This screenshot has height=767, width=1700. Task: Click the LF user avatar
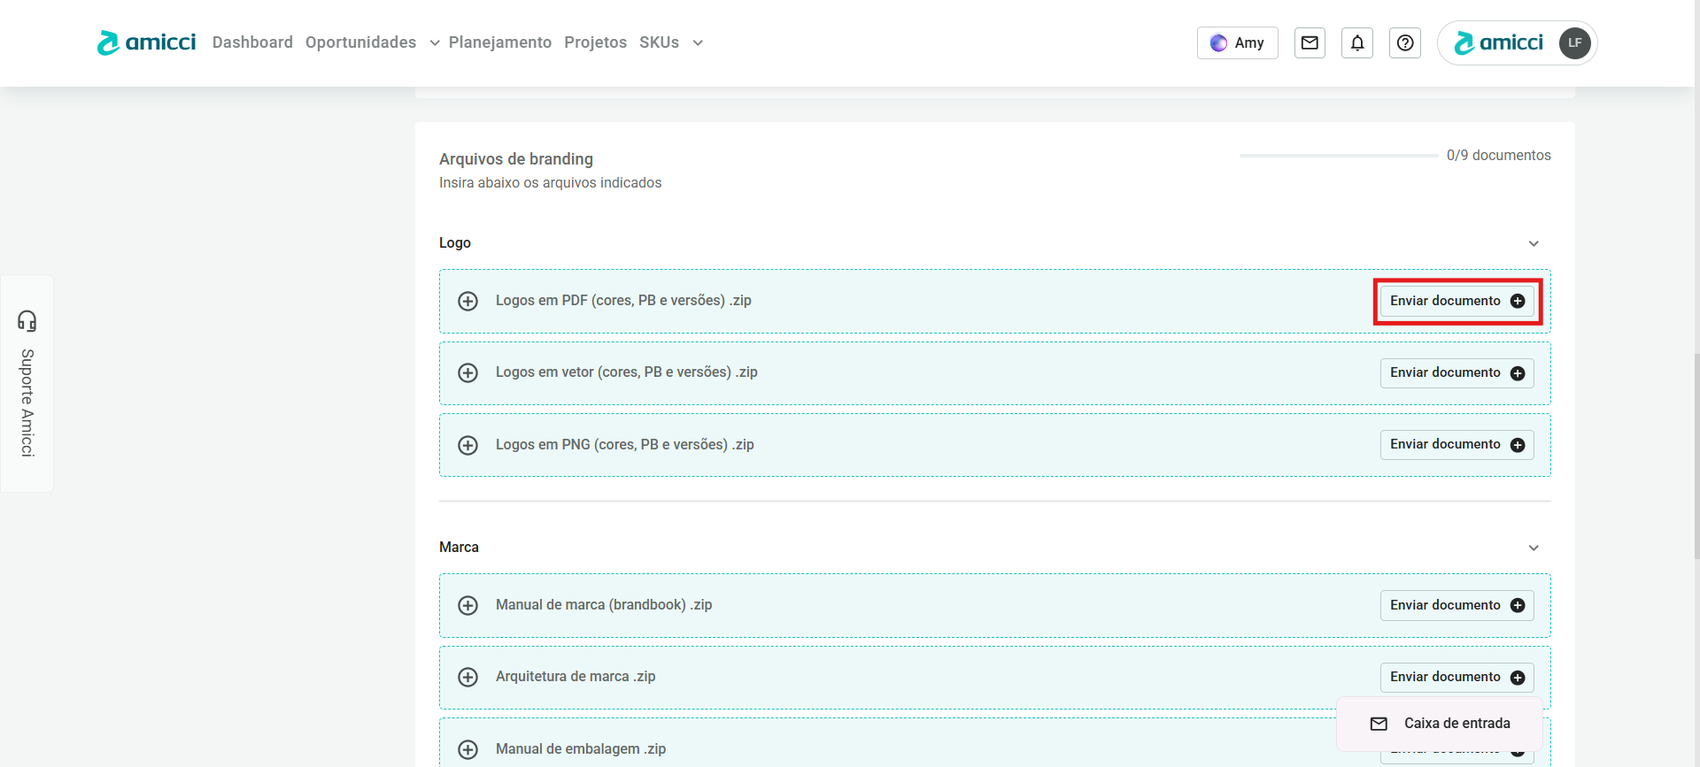(1574, 42)
